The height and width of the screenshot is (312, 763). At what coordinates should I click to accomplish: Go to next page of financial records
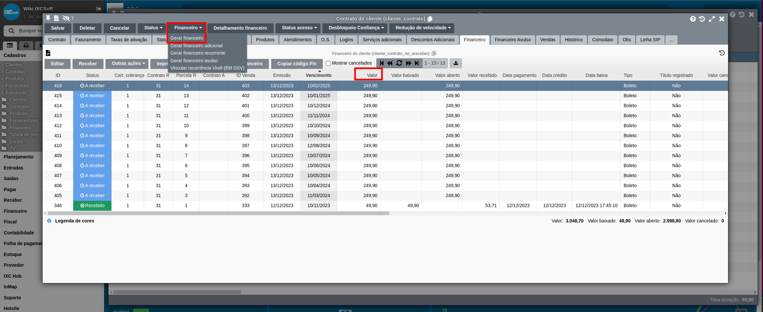(409, 63)
